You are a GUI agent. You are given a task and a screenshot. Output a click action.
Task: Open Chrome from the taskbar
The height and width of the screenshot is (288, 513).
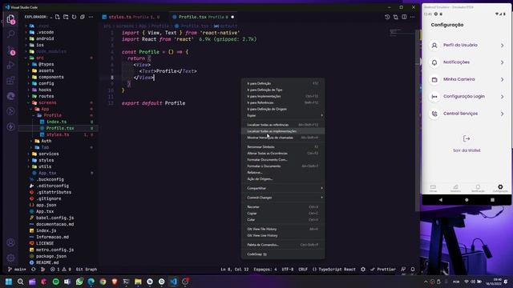point(103,282)
